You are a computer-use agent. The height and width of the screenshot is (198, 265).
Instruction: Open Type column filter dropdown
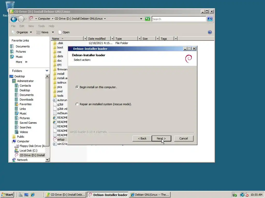point(139,39)
